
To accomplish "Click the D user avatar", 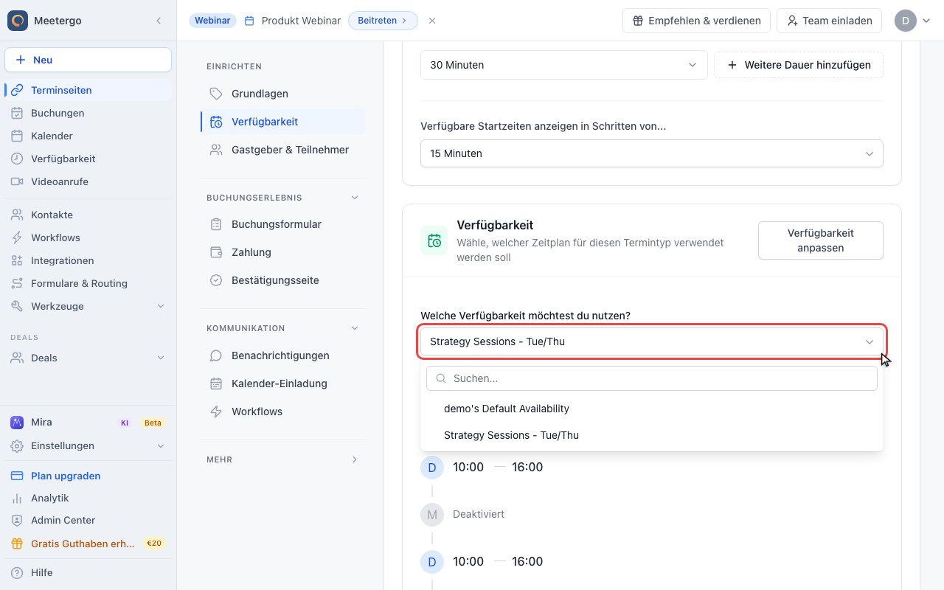I will click(906, 21).
